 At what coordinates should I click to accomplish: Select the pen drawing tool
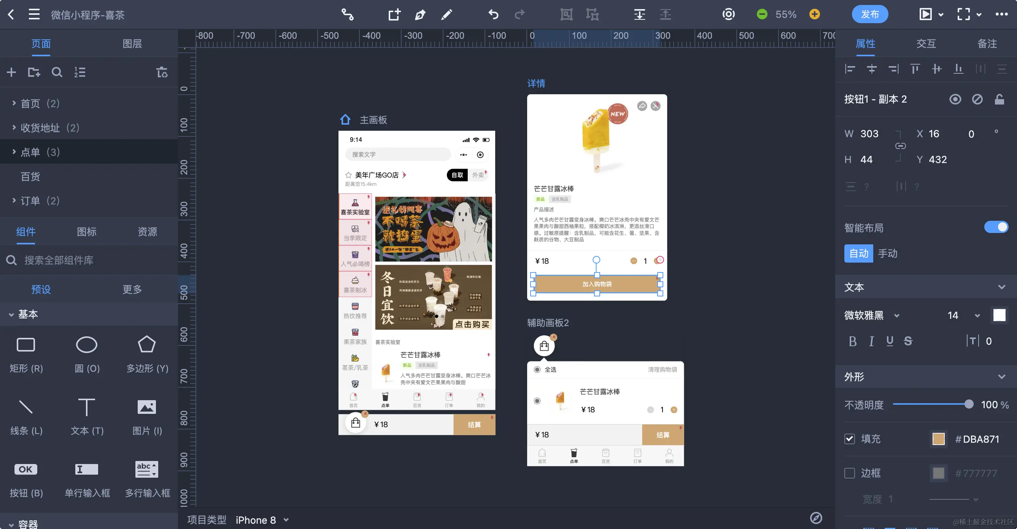pos(420,14)
